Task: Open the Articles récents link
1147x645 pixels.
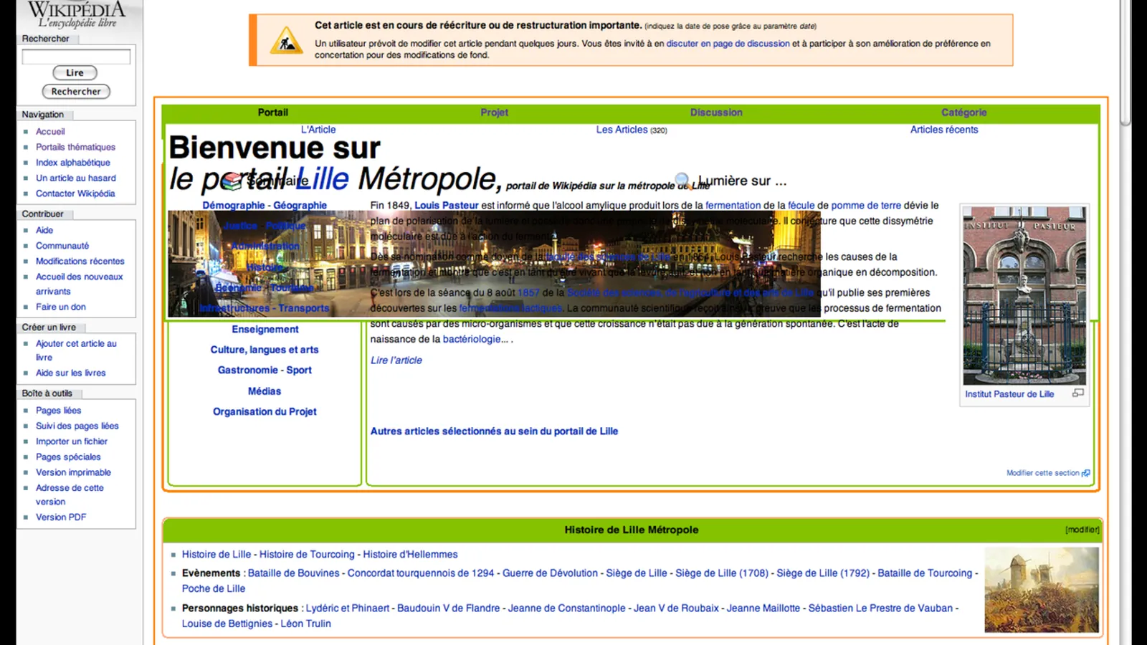Action: coord(943,130)
